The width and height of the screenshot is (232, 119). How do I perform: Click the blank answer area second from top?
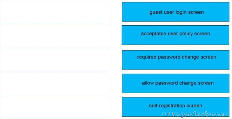pyautogui.click(x=55, y=35)
